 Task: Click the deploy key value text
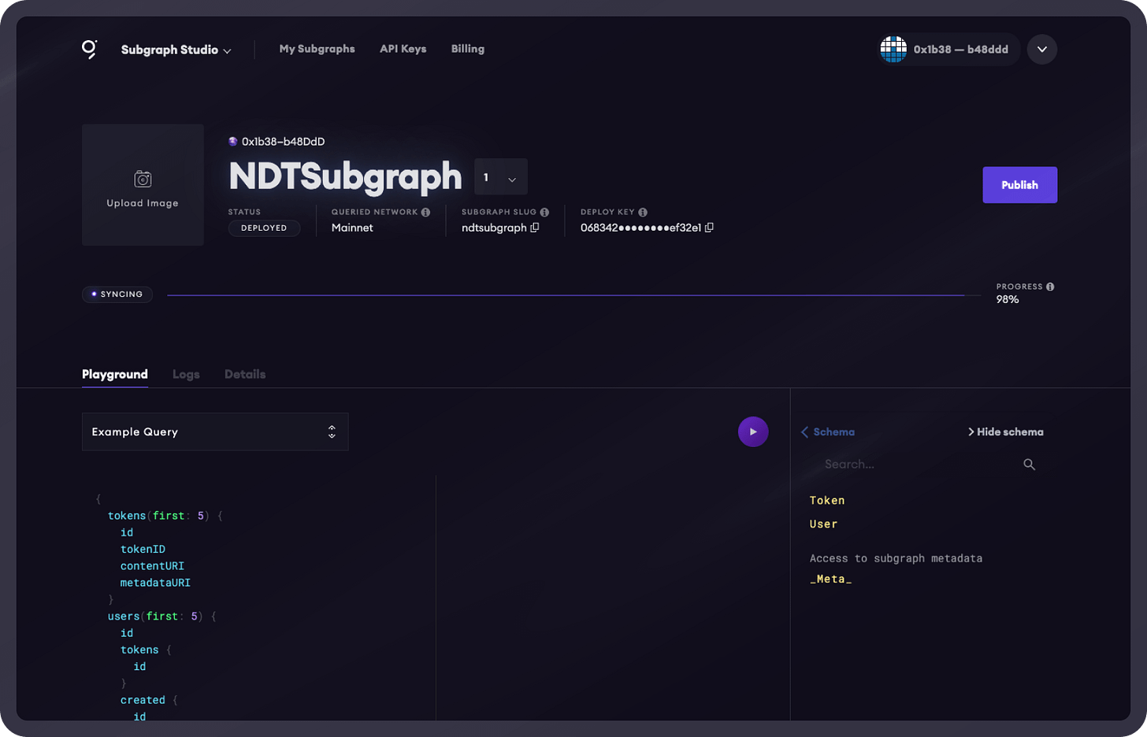(x=640, y=228)
